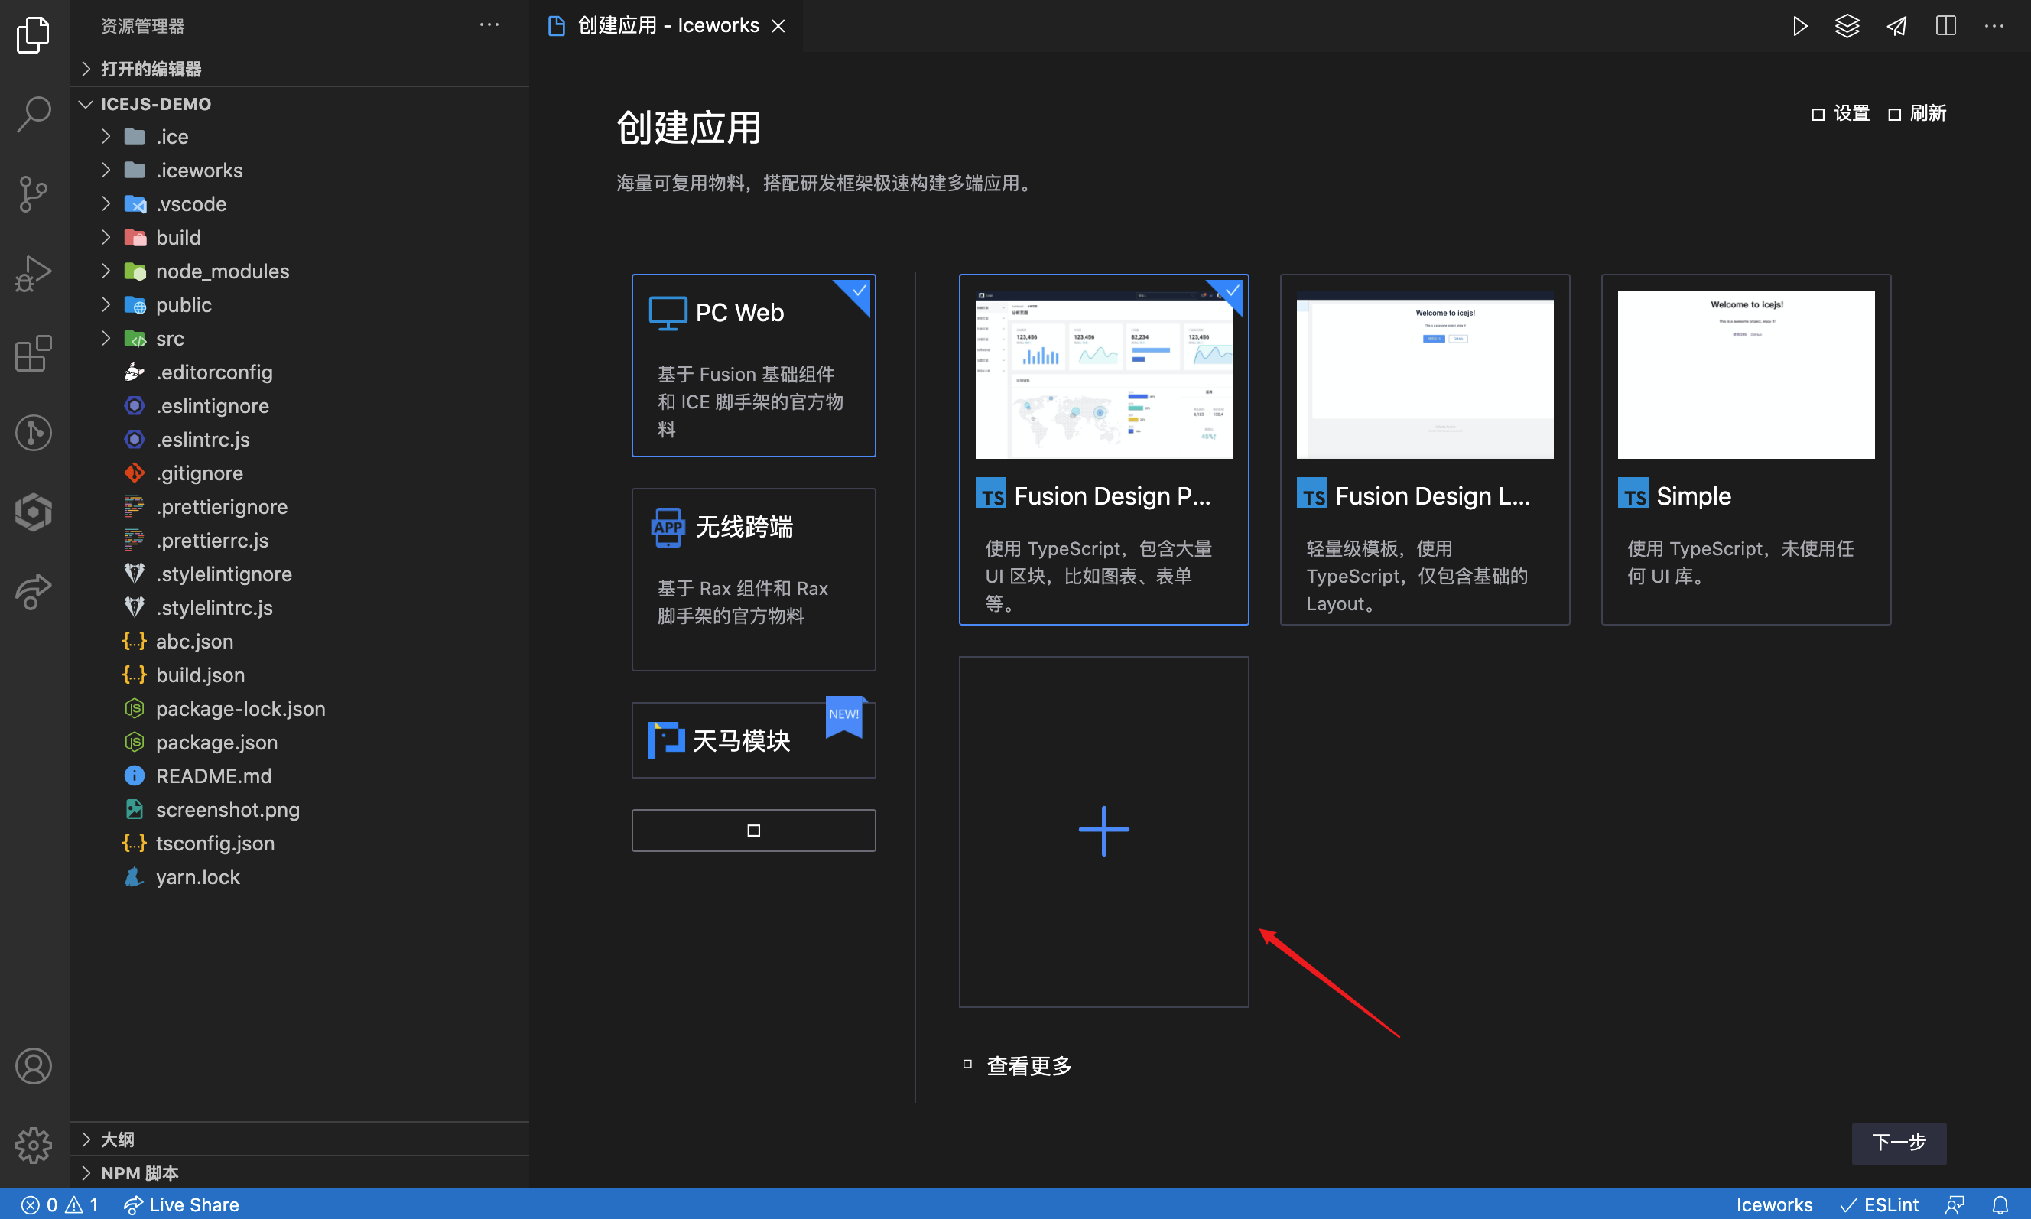Open the Run and Debug view
Screen dimensions: 2031x1219
33,273
